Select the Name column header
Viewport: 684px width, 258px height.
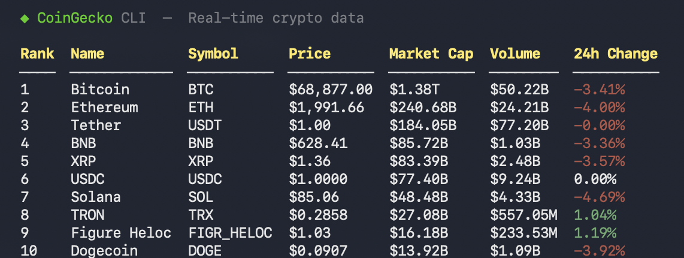(x=87, y=54)
